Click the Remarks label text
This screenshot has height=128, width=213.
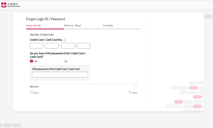point(34,87)
